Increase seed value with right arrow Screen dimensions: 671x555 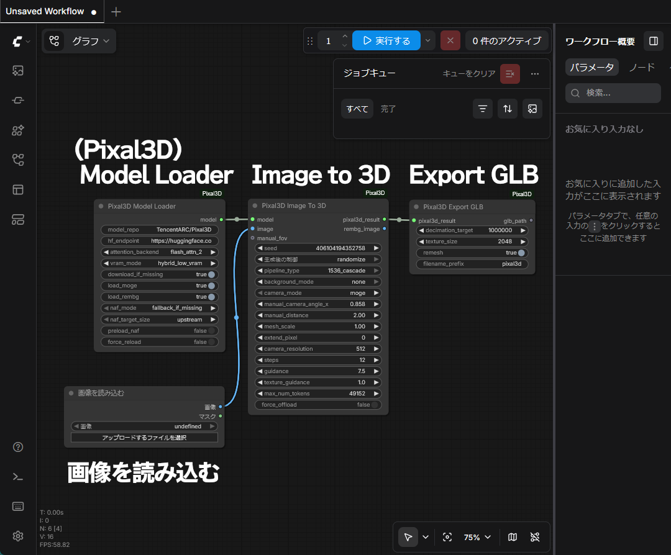pyautogui.click(x=376, y=248)
